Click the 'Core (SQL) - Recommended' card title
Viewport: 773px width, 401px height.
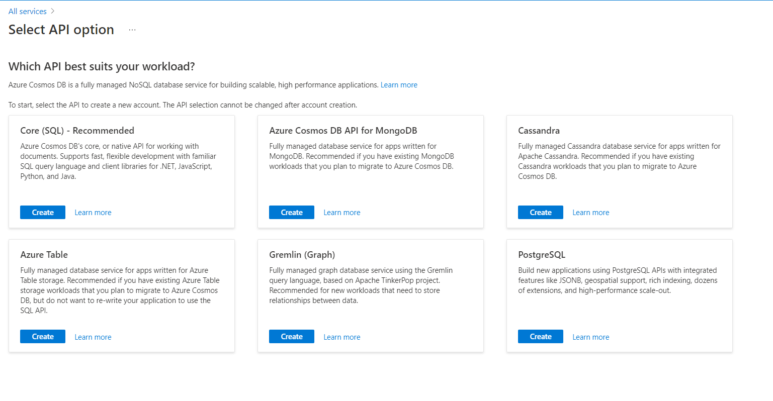click(77, 131)
